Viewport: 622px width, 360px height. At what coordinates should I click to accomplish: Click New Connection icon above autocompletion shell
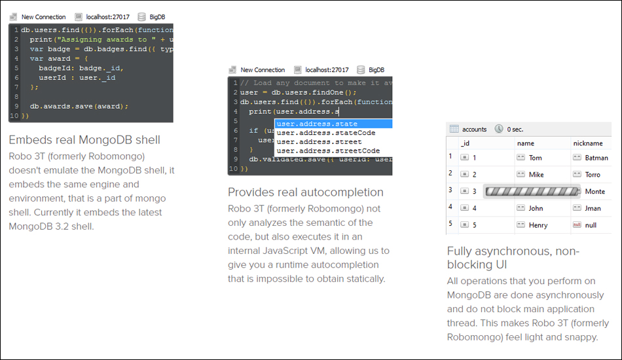[233, 70]
